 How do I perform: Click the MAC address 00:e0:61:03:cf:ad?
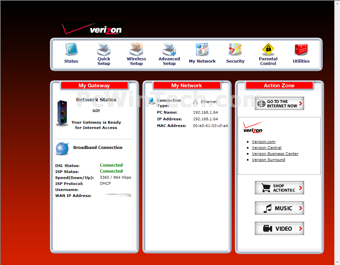(x=210, y=126)
